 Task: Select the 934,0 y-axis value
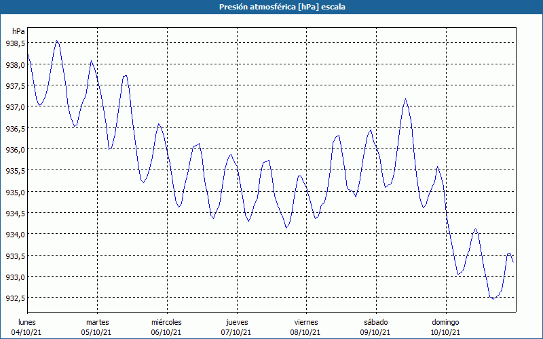tap(15, 234)
